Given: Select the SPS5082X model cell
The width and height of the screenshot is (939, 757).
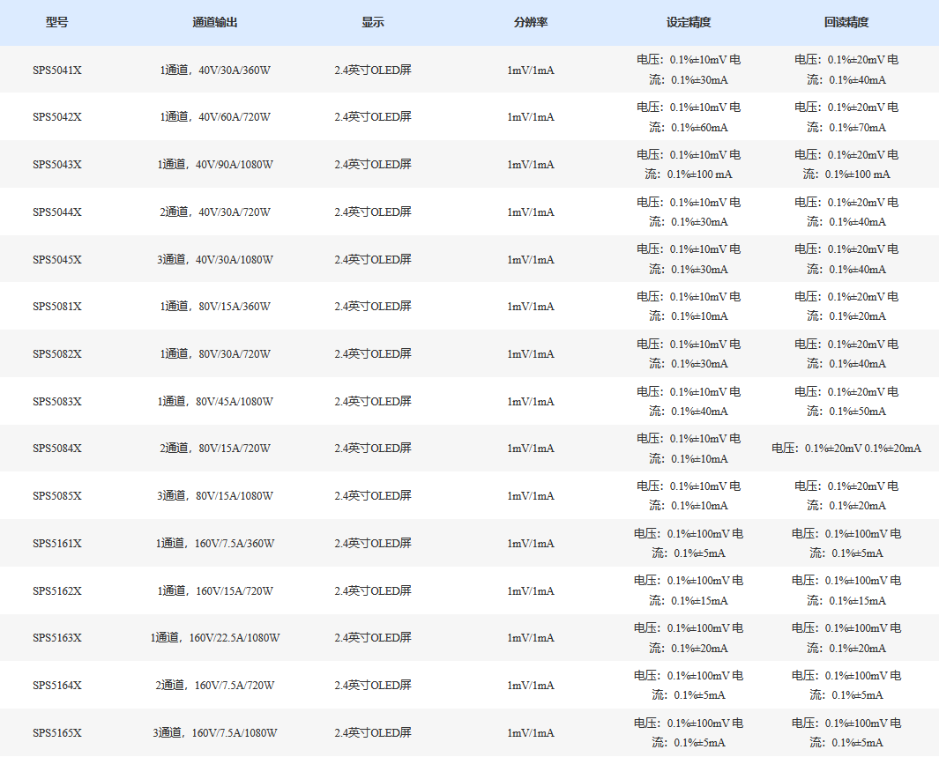Looking at the screenshot, I should click(x=57, y=354).
